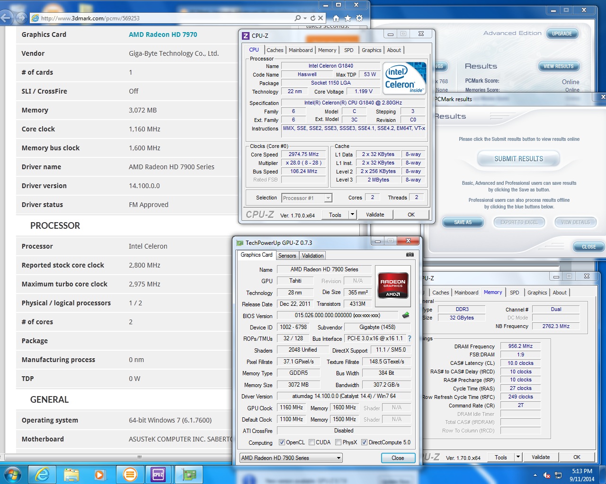Open the Windows Start button
606x484 pixels.
point(13,474)
